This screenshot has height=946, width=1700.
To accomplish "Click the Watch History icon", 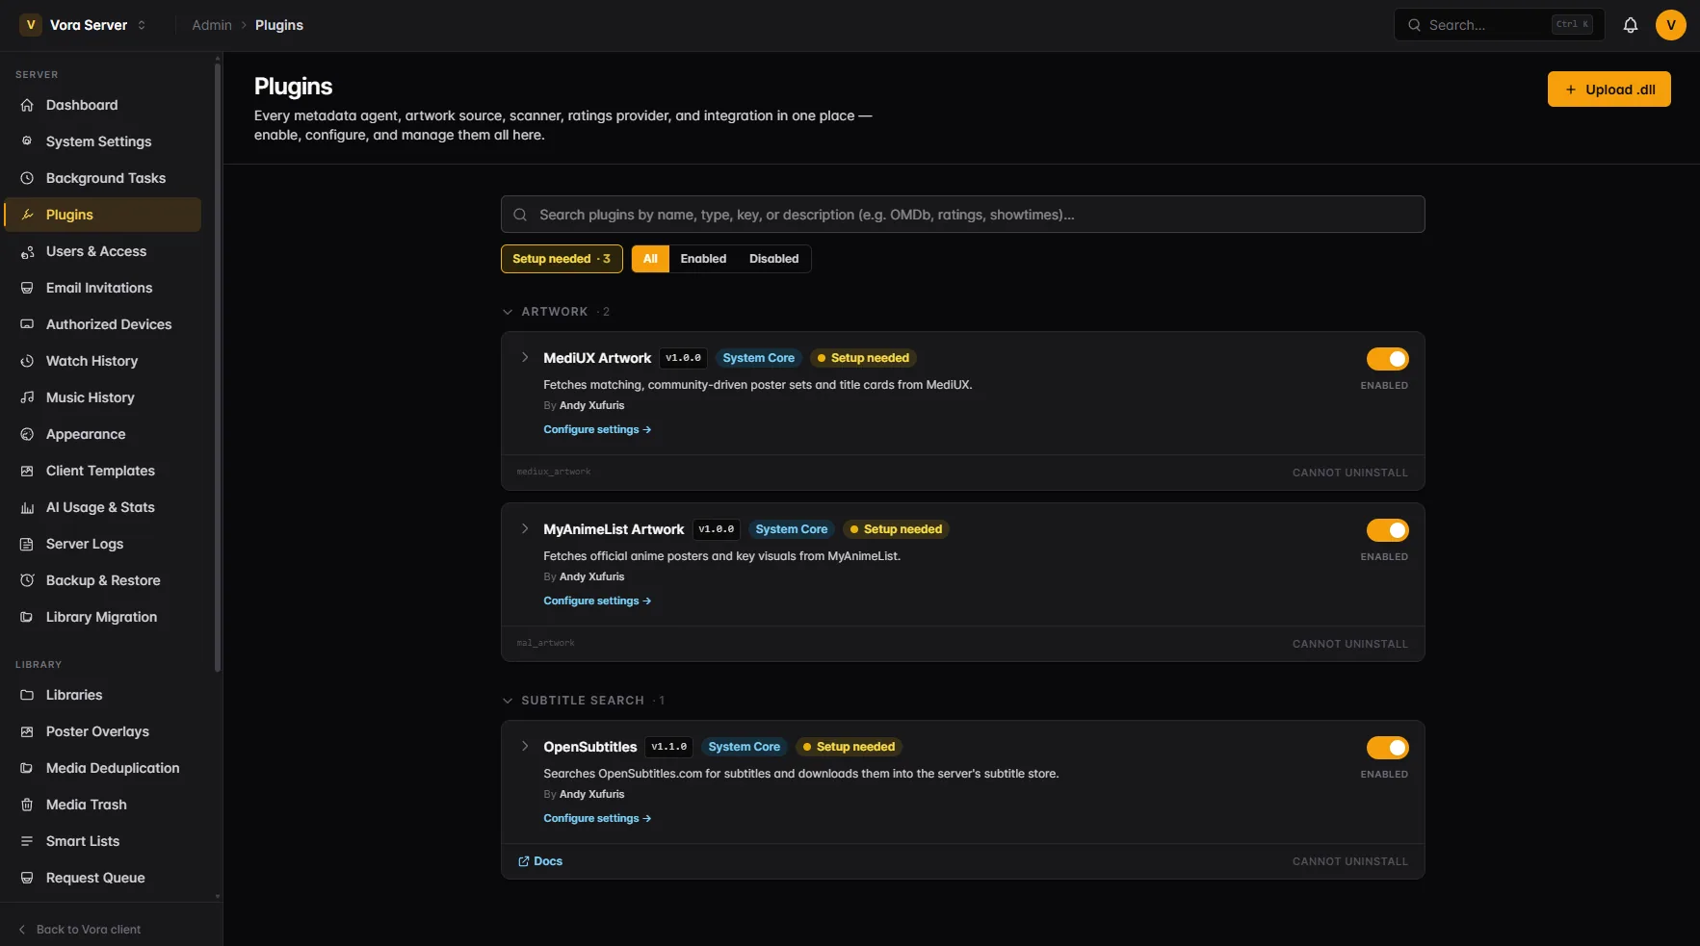I will click(x=27, y=361).
